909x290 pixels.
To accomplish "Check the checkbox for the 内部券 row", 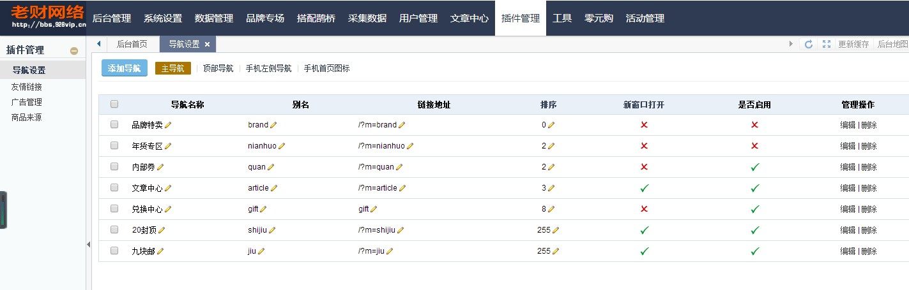I will 114,166.
